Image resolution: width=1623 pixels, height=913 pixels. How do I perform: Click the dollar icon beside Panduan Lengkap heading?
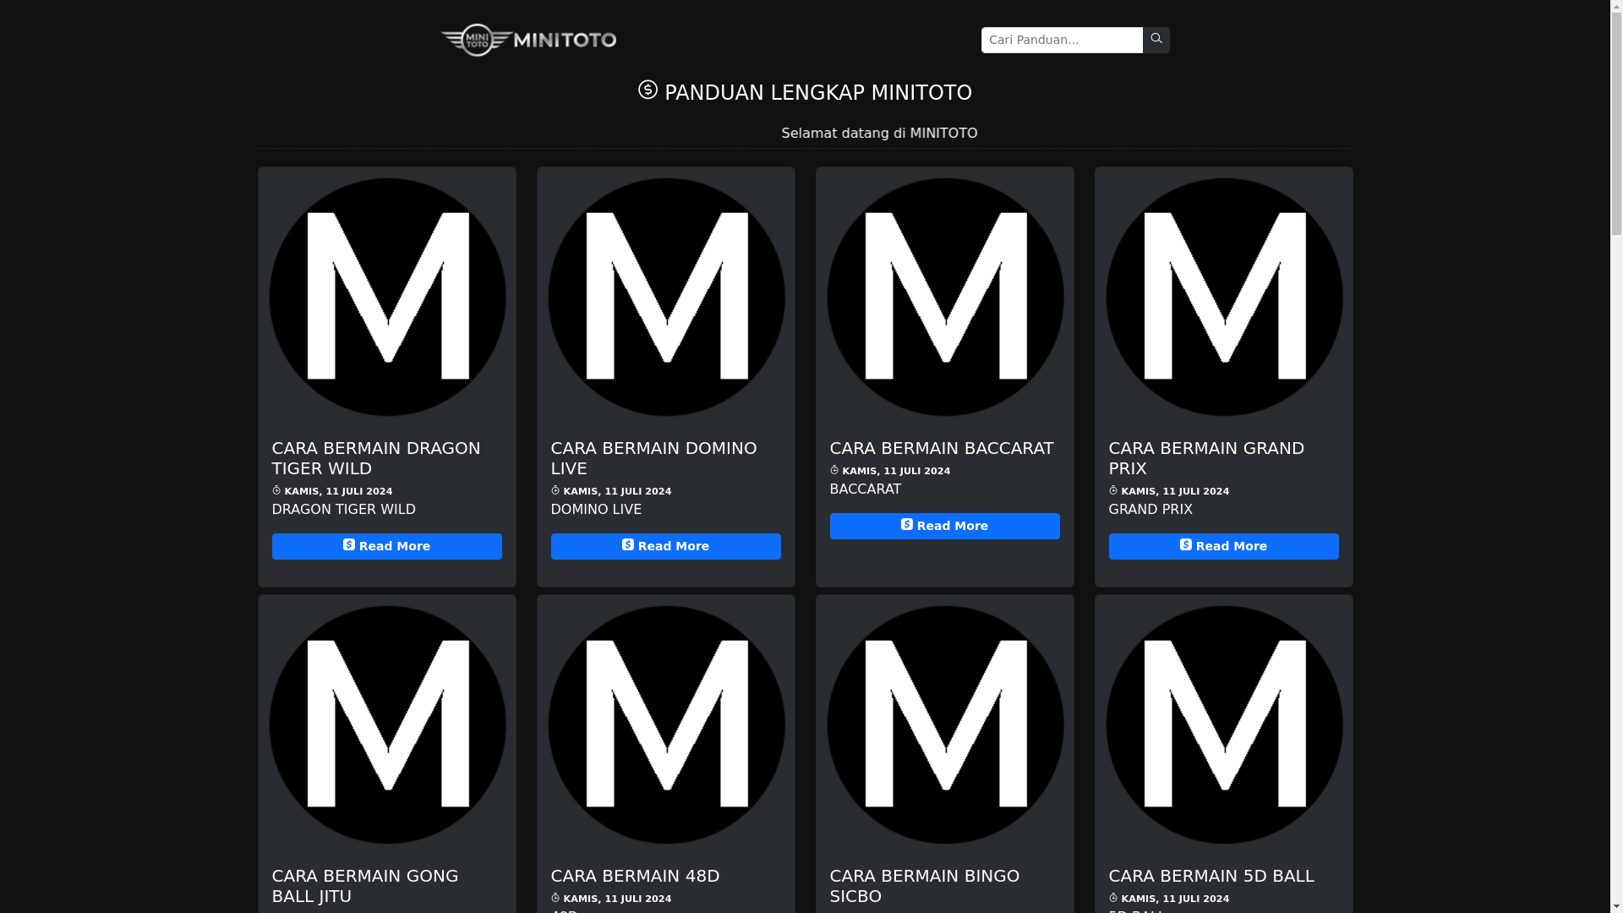click(x=648, y=90)
